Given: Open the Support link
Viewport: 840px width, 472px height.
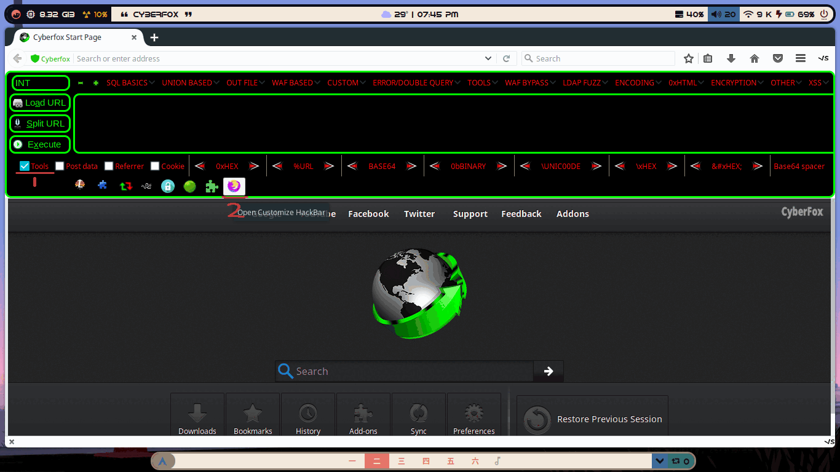Looking at the screenshot, I should click(470, 214).
